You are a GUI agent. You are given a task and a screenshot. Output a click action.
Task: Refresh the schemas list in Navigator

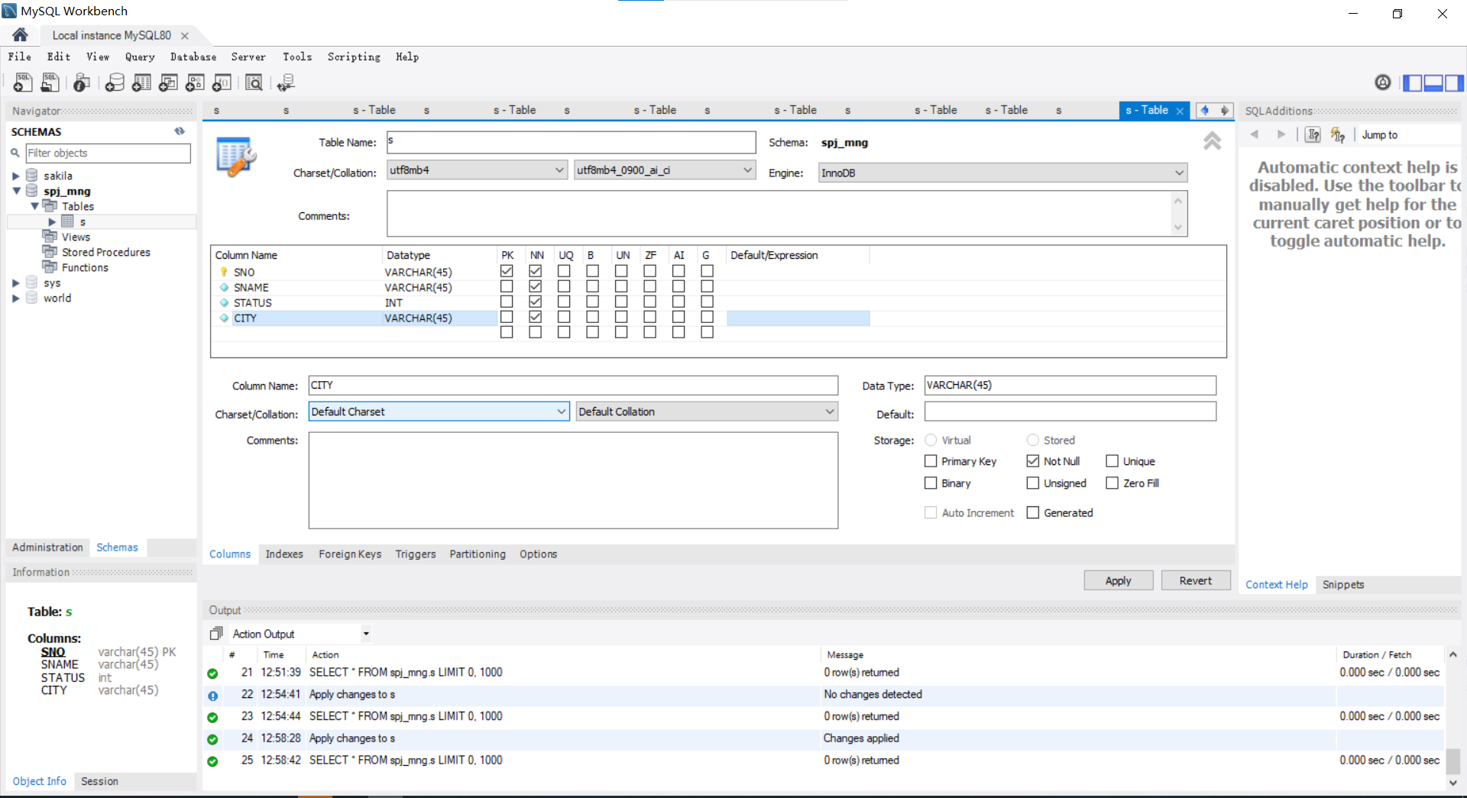(x=180, y=131)
